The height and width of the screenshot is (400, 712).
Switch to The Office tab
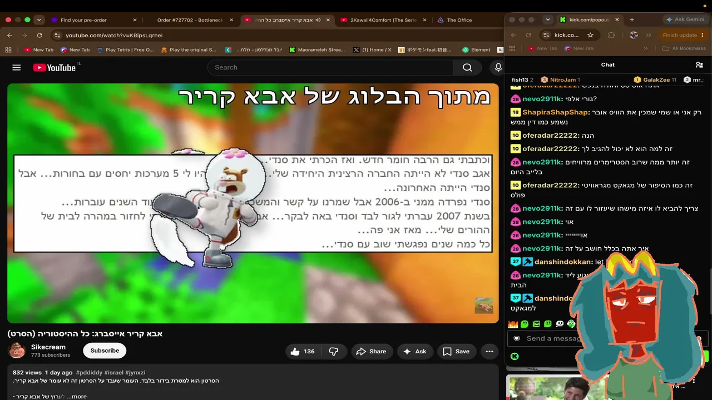coord(459,20)
